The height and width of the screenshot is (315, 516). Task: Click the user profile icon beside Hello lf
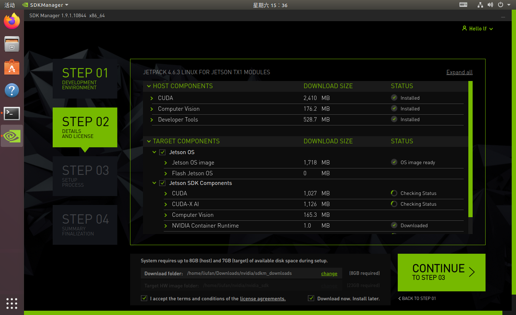(x=464, y=28)
